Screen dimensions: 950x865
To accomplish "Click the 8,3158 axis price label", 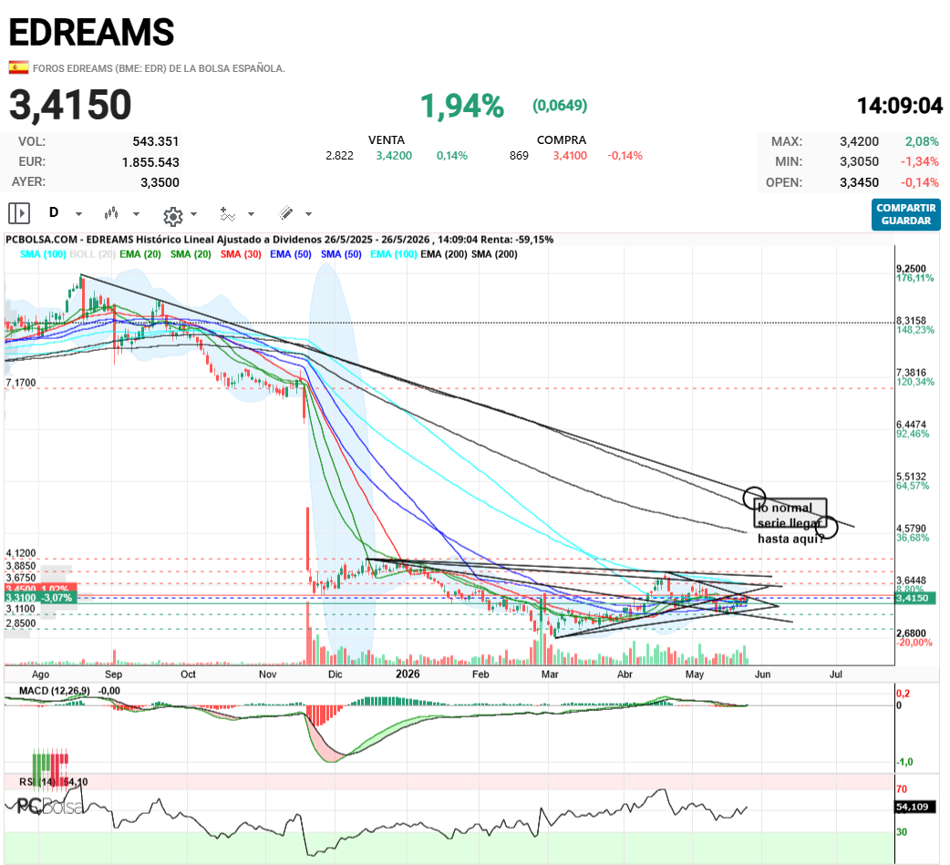I will point(911,321).
